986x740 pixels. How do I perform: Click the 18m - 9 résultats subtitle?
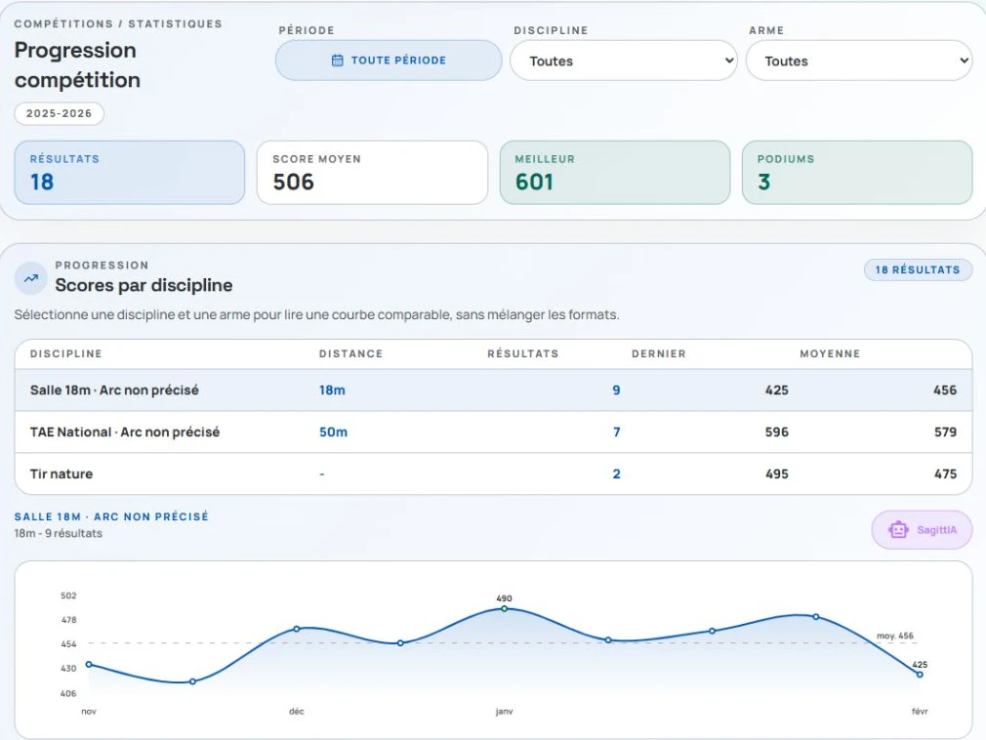[x=58, y=533]
